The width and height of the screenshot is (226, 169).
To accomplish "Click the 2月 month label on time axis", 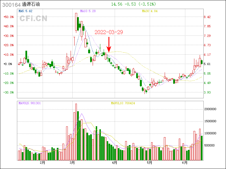I will [42, 163].
